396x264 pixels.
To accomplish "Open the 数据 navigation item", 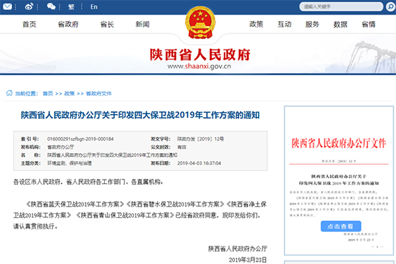I will tap(341, 24).
